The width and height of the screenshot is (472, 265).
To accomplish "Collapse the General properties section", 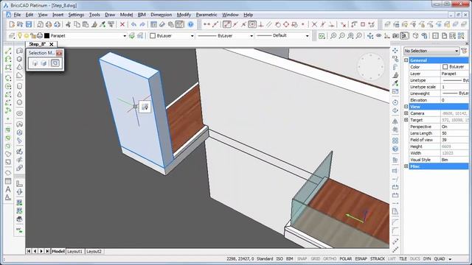I will [x=406, y=60].
